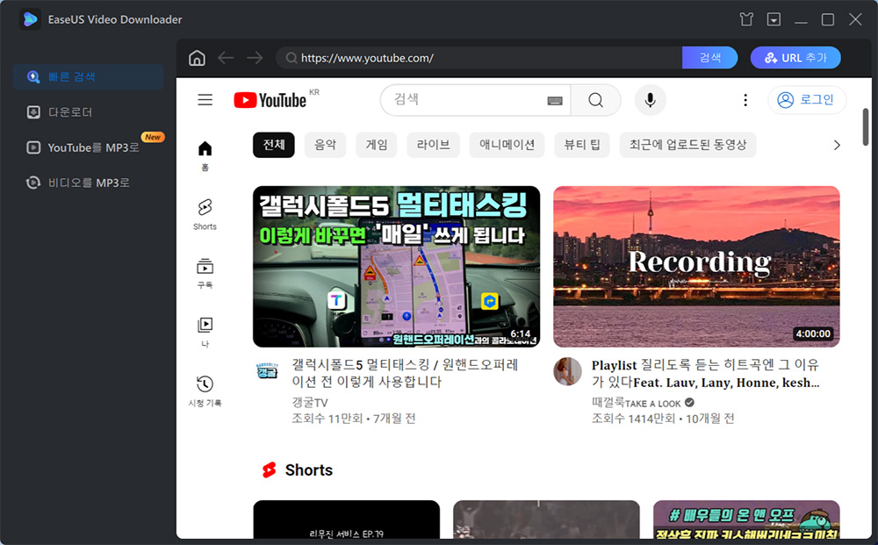Go to browser home page icon
The width and height of the screenshot is (878, 545).
click(197, 58)
